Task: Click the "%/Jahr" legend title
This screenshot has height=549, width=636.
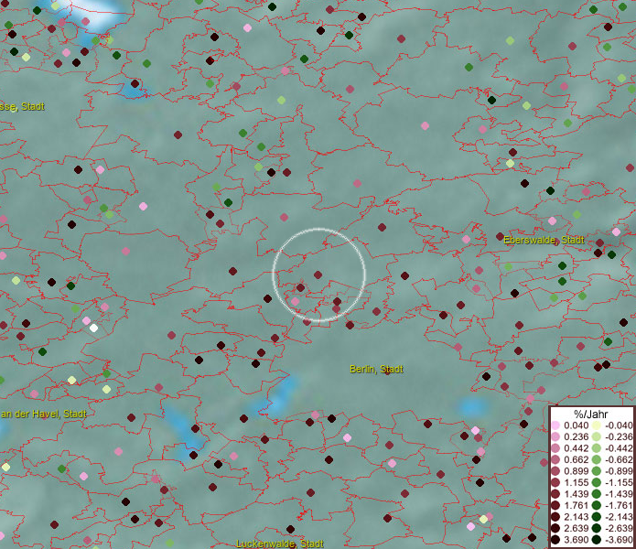Action: tap(591, 414)
